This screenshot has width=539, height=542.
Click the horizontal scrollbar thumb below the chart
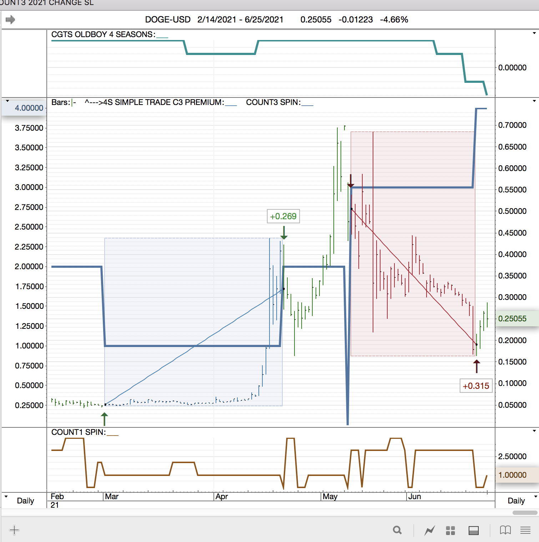(525, 513)
